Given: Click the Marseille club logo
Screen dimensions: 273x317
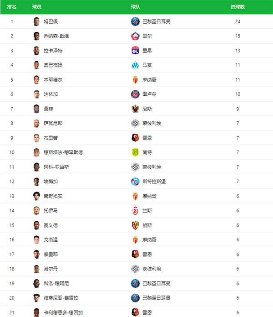Looking at the screenshot, I should [135, 65].
